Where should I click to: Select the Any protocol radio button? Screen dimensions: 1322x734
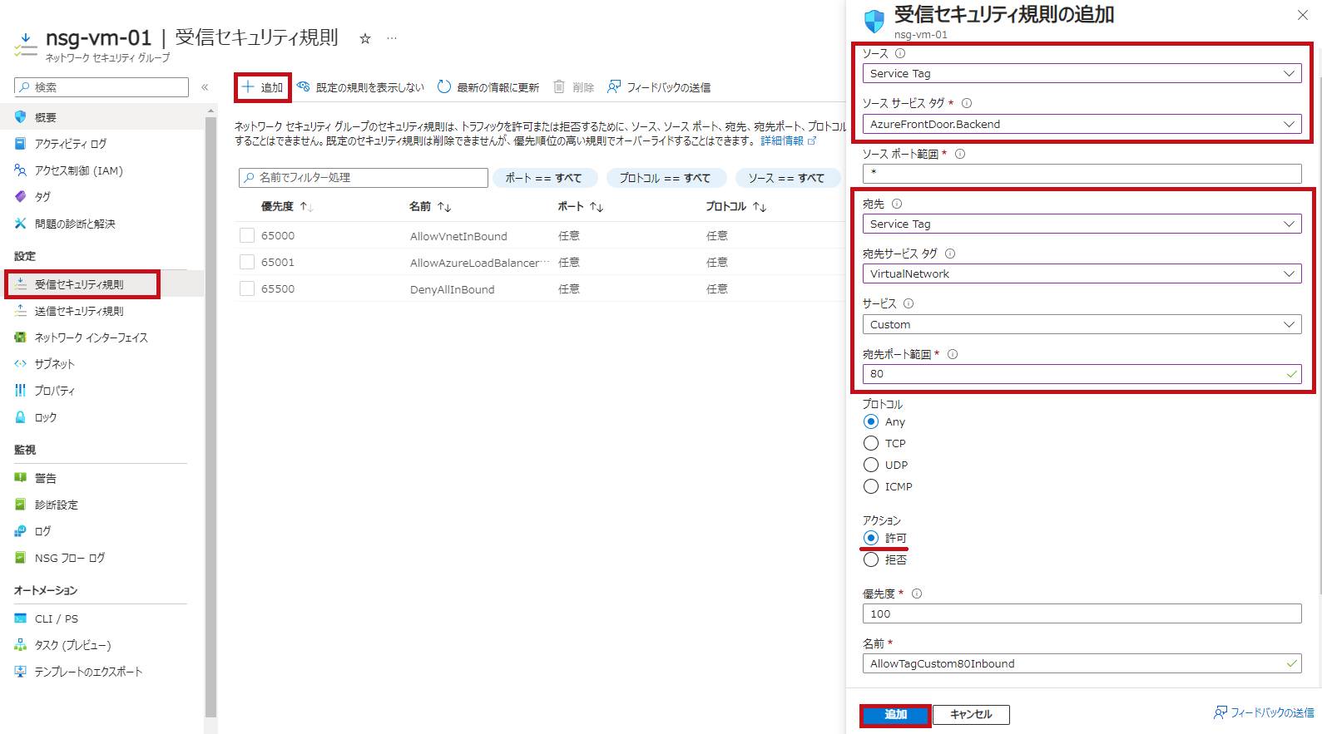[x=871, y=421]
